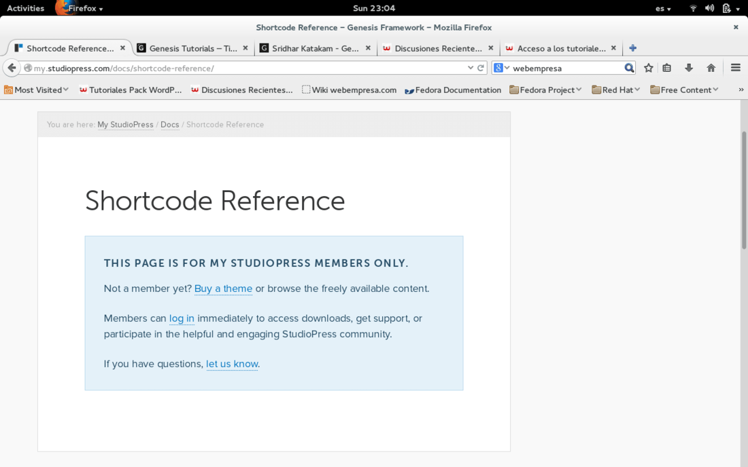Click the My StudioPress breadcrumb link

(126, 125)
